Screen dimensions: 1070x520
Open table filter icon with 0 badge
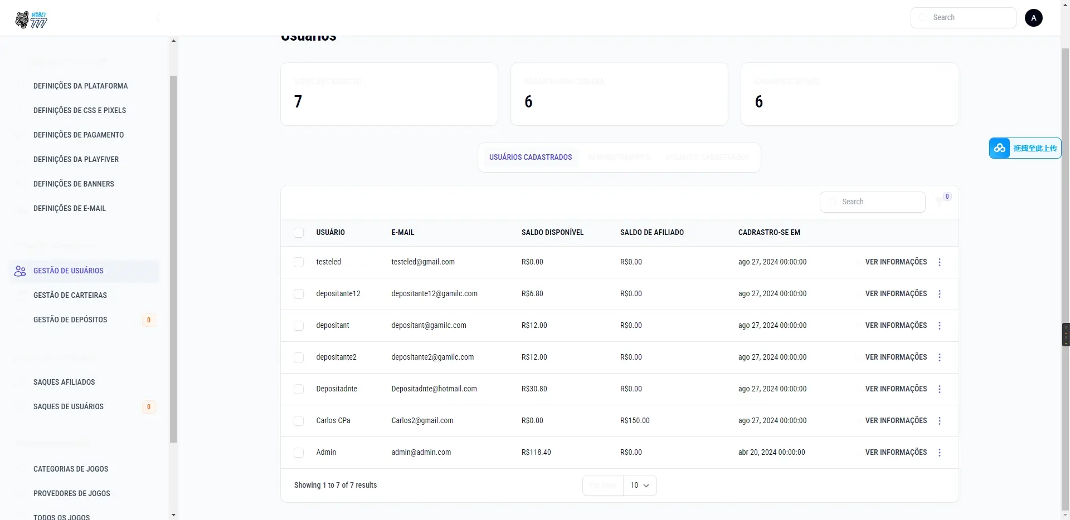tap(940, 202)
